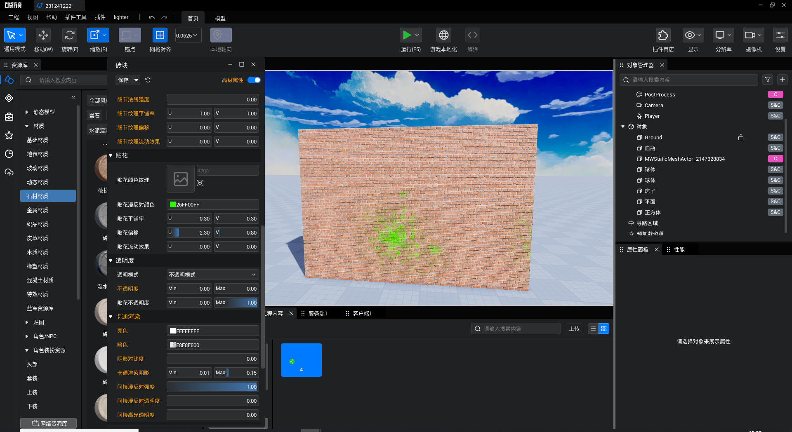Activate the Move (W) tool
Image resolution: width=792 pixels, height=432 pixels.
(43, 35)
